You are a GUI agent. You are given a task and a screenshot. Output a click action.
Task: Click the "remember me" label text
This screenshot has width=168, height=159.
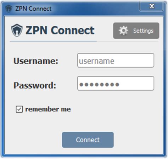48,109
